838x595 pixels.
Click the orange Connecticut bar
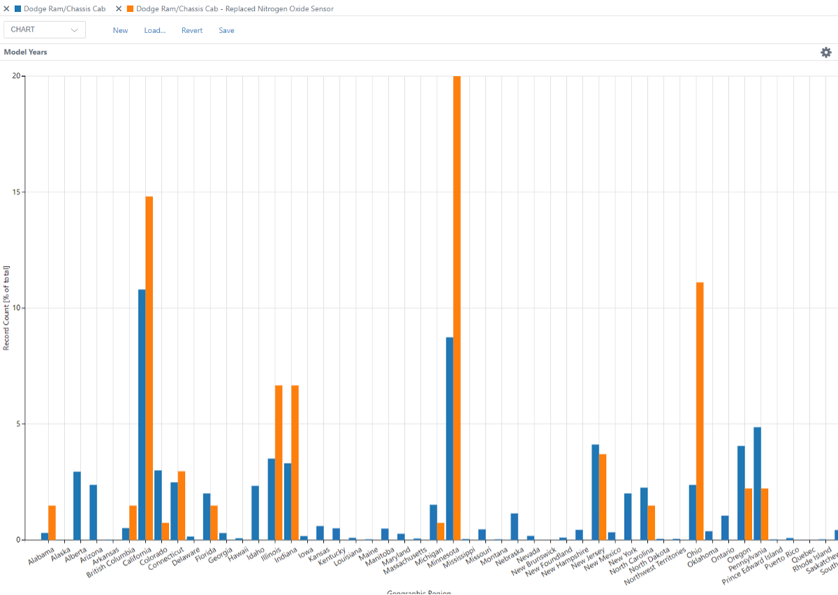tap(182, 506)
